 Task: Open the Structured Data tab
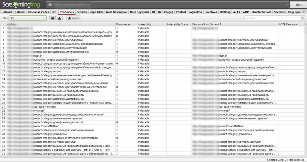pos(261,12)
